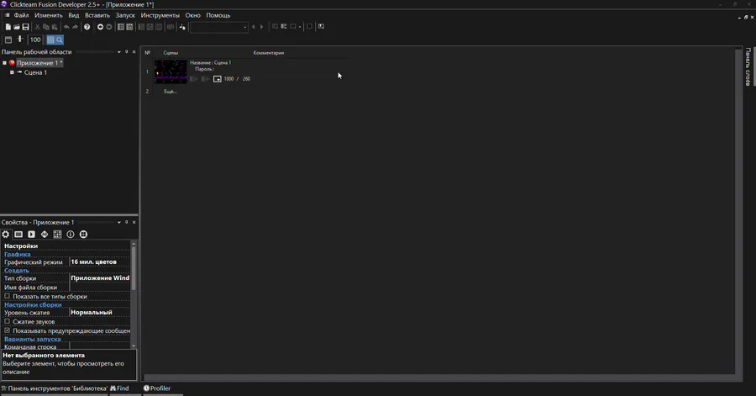Change 'Уровень сжатия' value Нормальный
Image resolution: width=756 pixels, height=396 pixels.
pyautogui.click(x=100, y=313)
